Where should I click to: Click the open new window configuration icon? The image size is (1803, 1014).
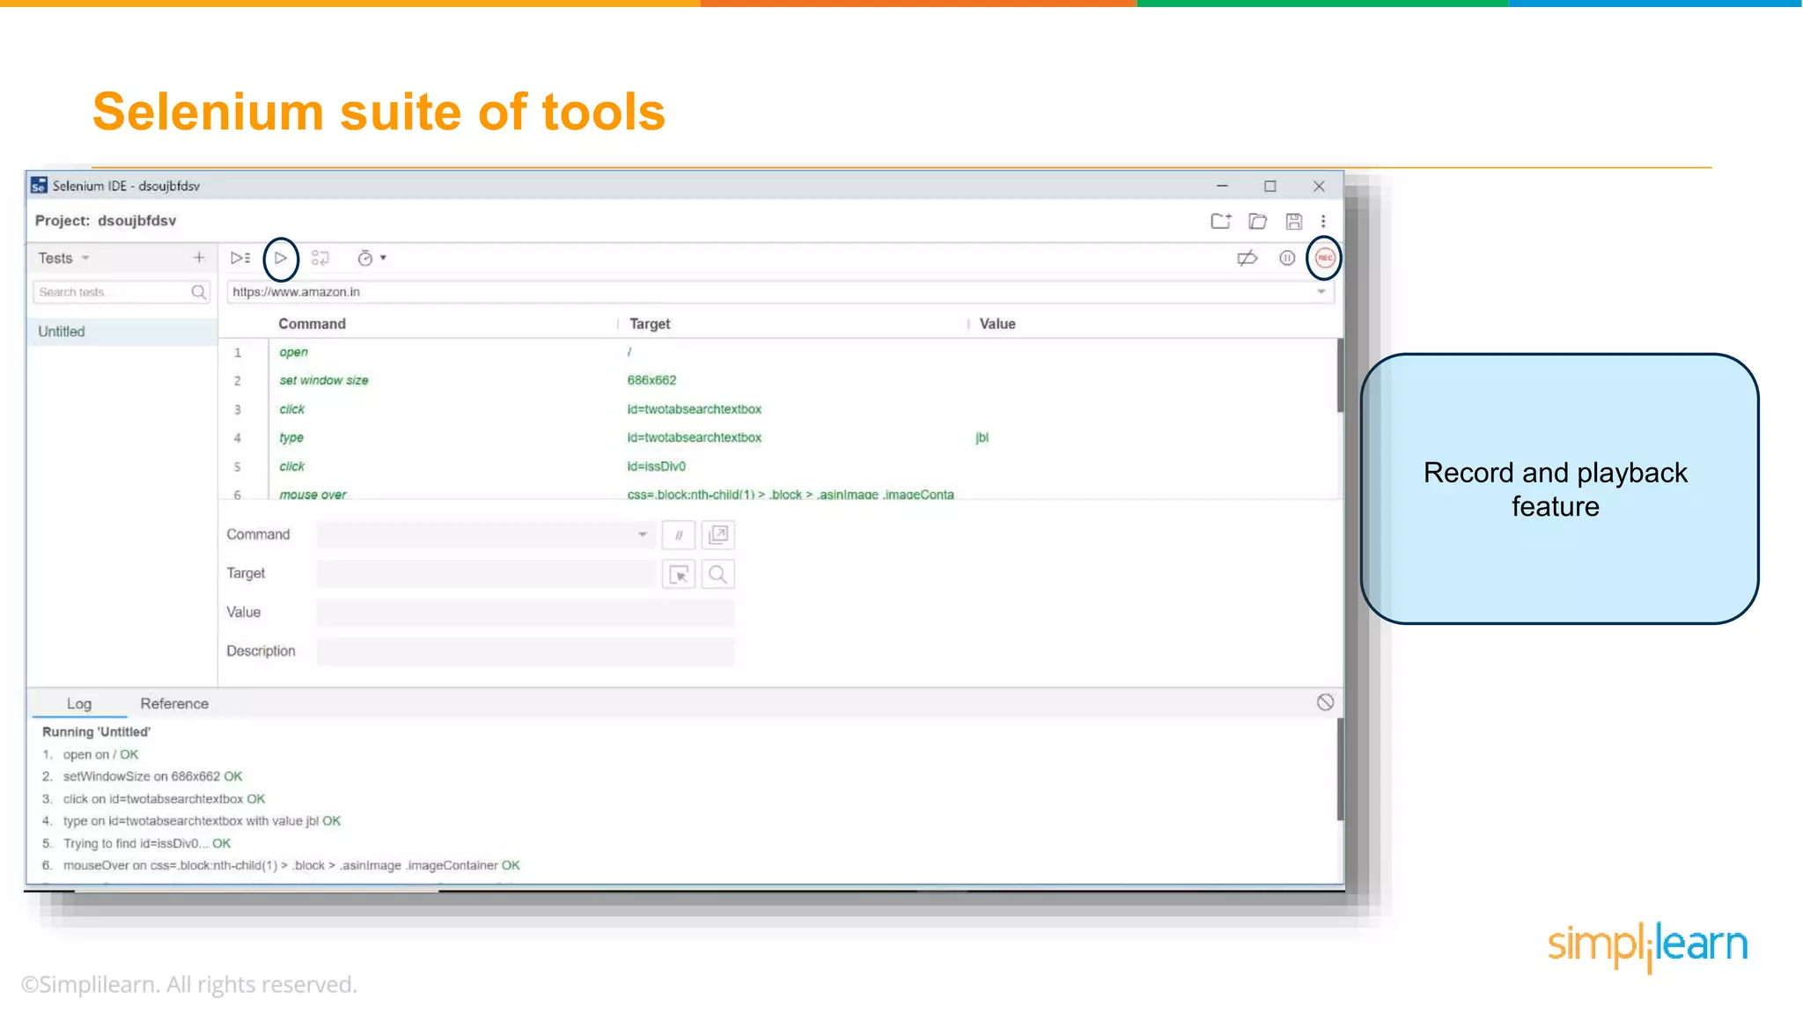(x=718, y=535)
